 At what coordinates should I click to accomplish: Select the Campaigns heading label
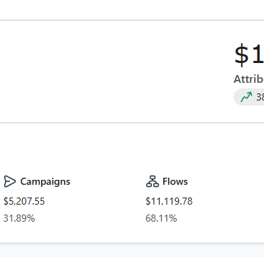tap(45, 182)
